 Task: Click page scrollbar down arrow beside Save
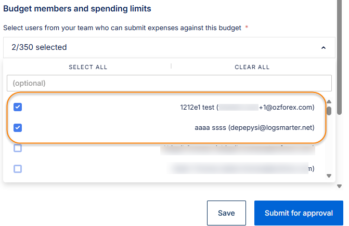coord(340,186)
